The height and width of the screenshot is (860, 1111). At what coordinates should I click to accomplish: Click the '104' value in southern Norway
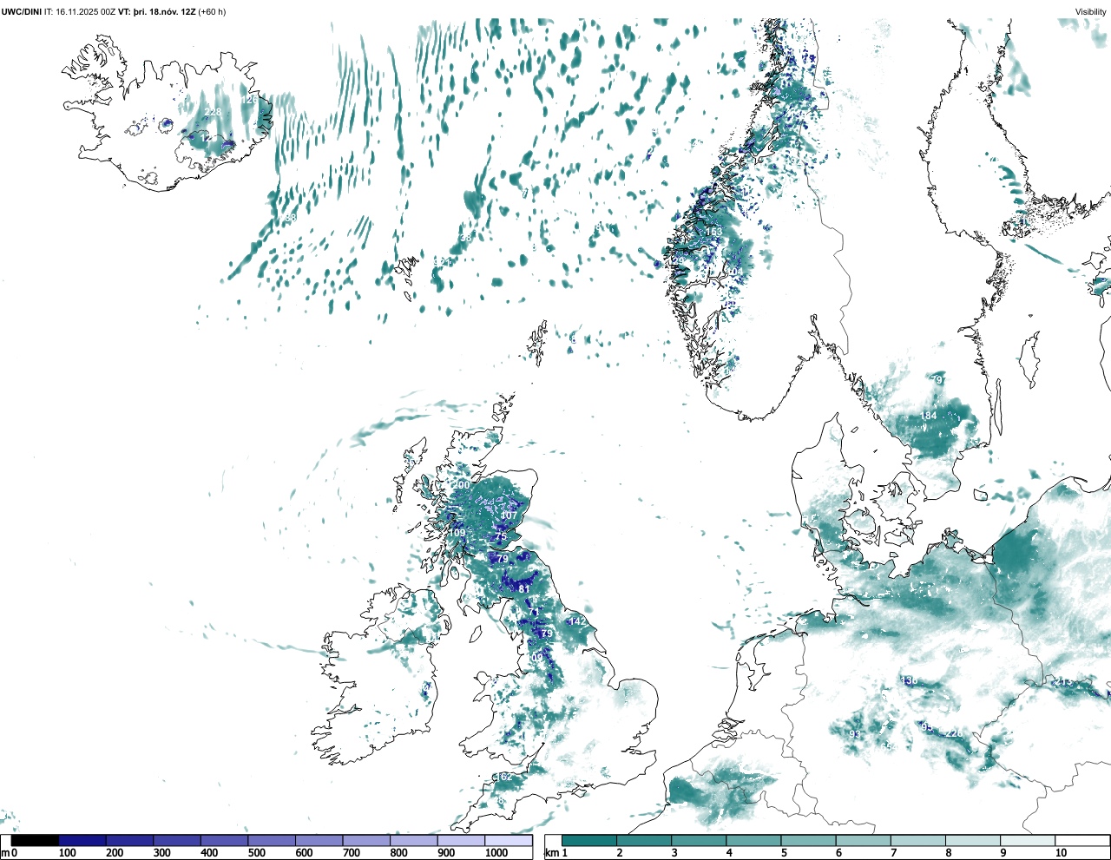click(x=734, y=272)
